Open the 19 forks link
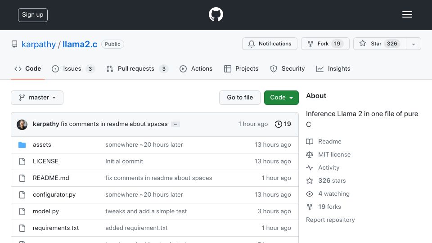 click(x=329, y=207)
